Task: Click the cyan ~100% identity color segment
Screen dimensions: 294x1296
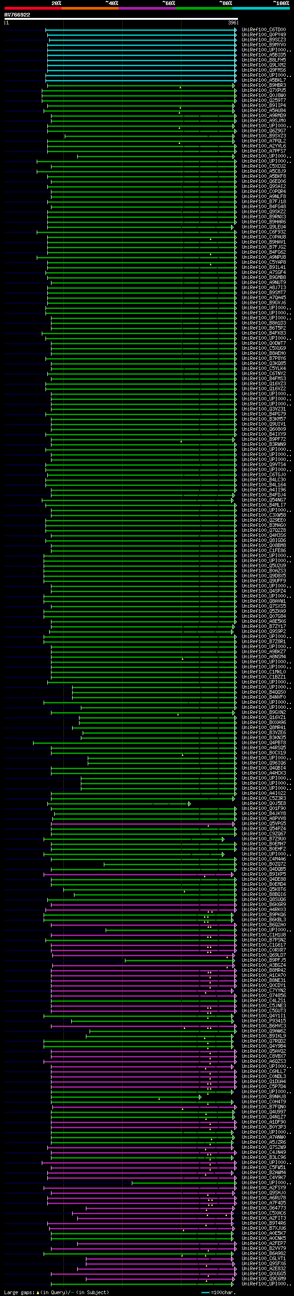Action: (x=261, y=8)
